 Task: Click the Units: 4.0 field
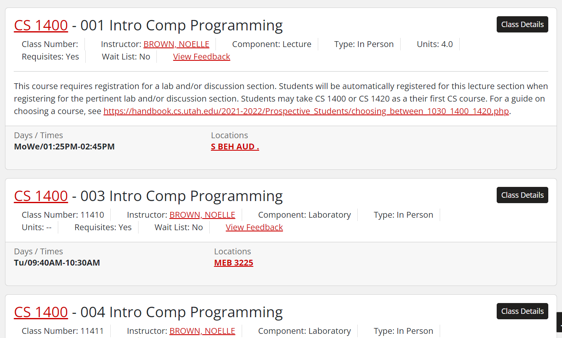(x=434, y=44)
